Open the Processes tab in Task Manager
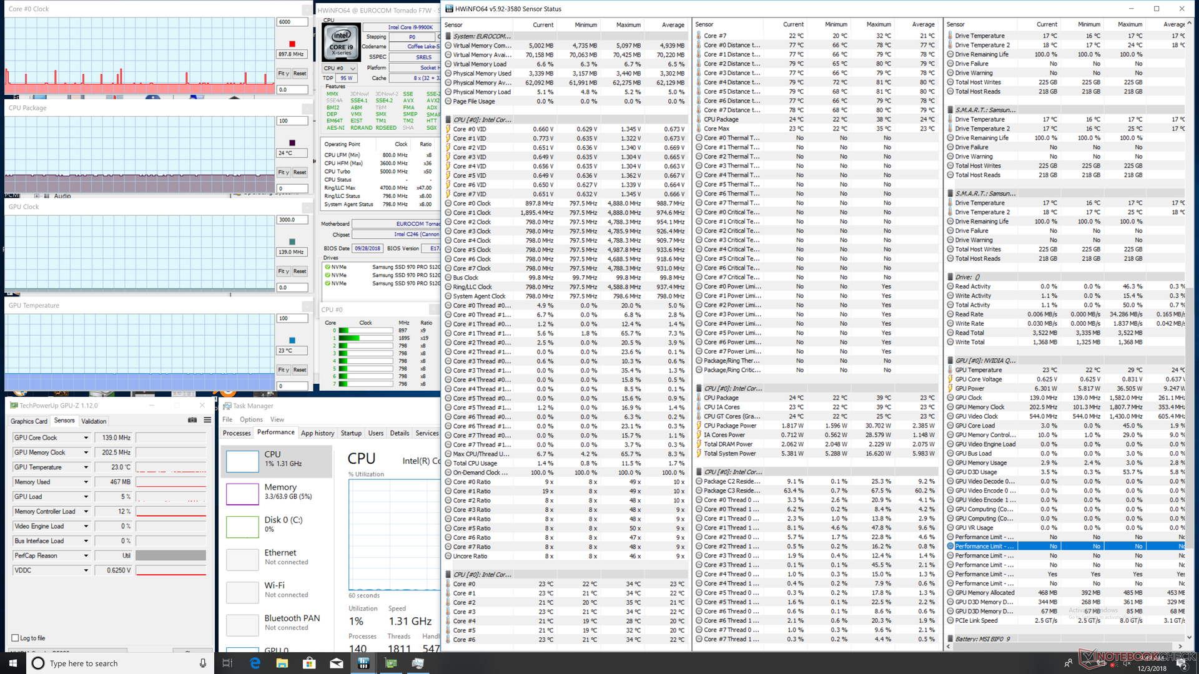This screenshot has height=674, width=1199. [237, 433]
